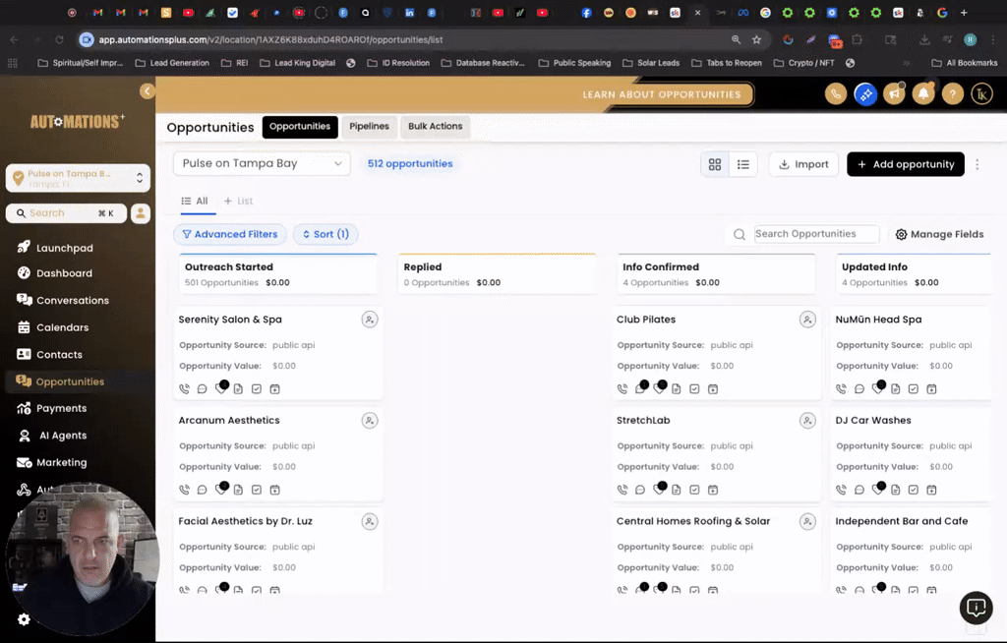Viewport: 1007px width, 643px height.
Task: Click the Search Opportunities input field
Action: (816, 234)
